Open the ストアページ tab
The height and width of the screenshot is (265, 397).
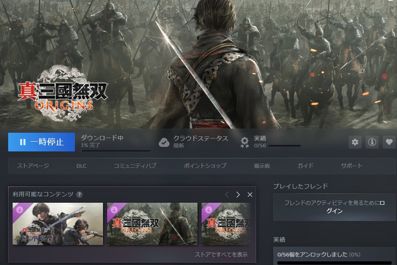(x=33, y=166)
